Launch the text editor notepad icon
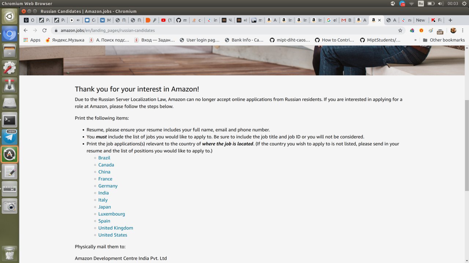This screenshot has width=469, height=263. [10, 172]
